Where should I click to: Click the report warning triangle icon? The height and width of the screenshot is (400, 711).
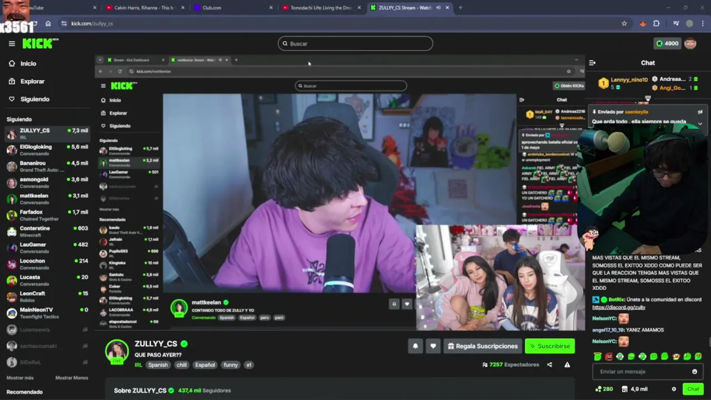coord(567,364)
